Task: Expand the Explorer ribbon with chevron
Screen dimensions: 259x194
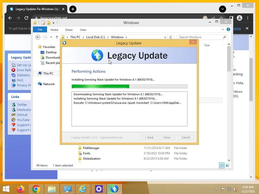Action: 223,29
